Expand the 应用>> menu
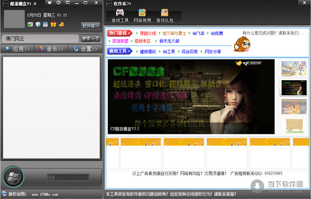 click(18, 49)
